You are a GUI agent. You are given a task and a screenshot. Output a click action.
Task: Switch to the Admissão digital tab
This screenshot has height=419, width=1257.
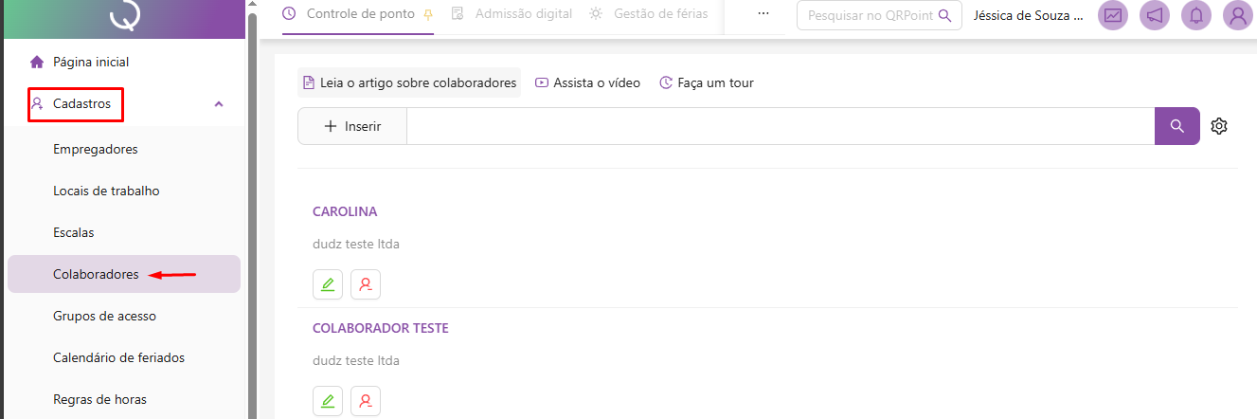point(512,13)
